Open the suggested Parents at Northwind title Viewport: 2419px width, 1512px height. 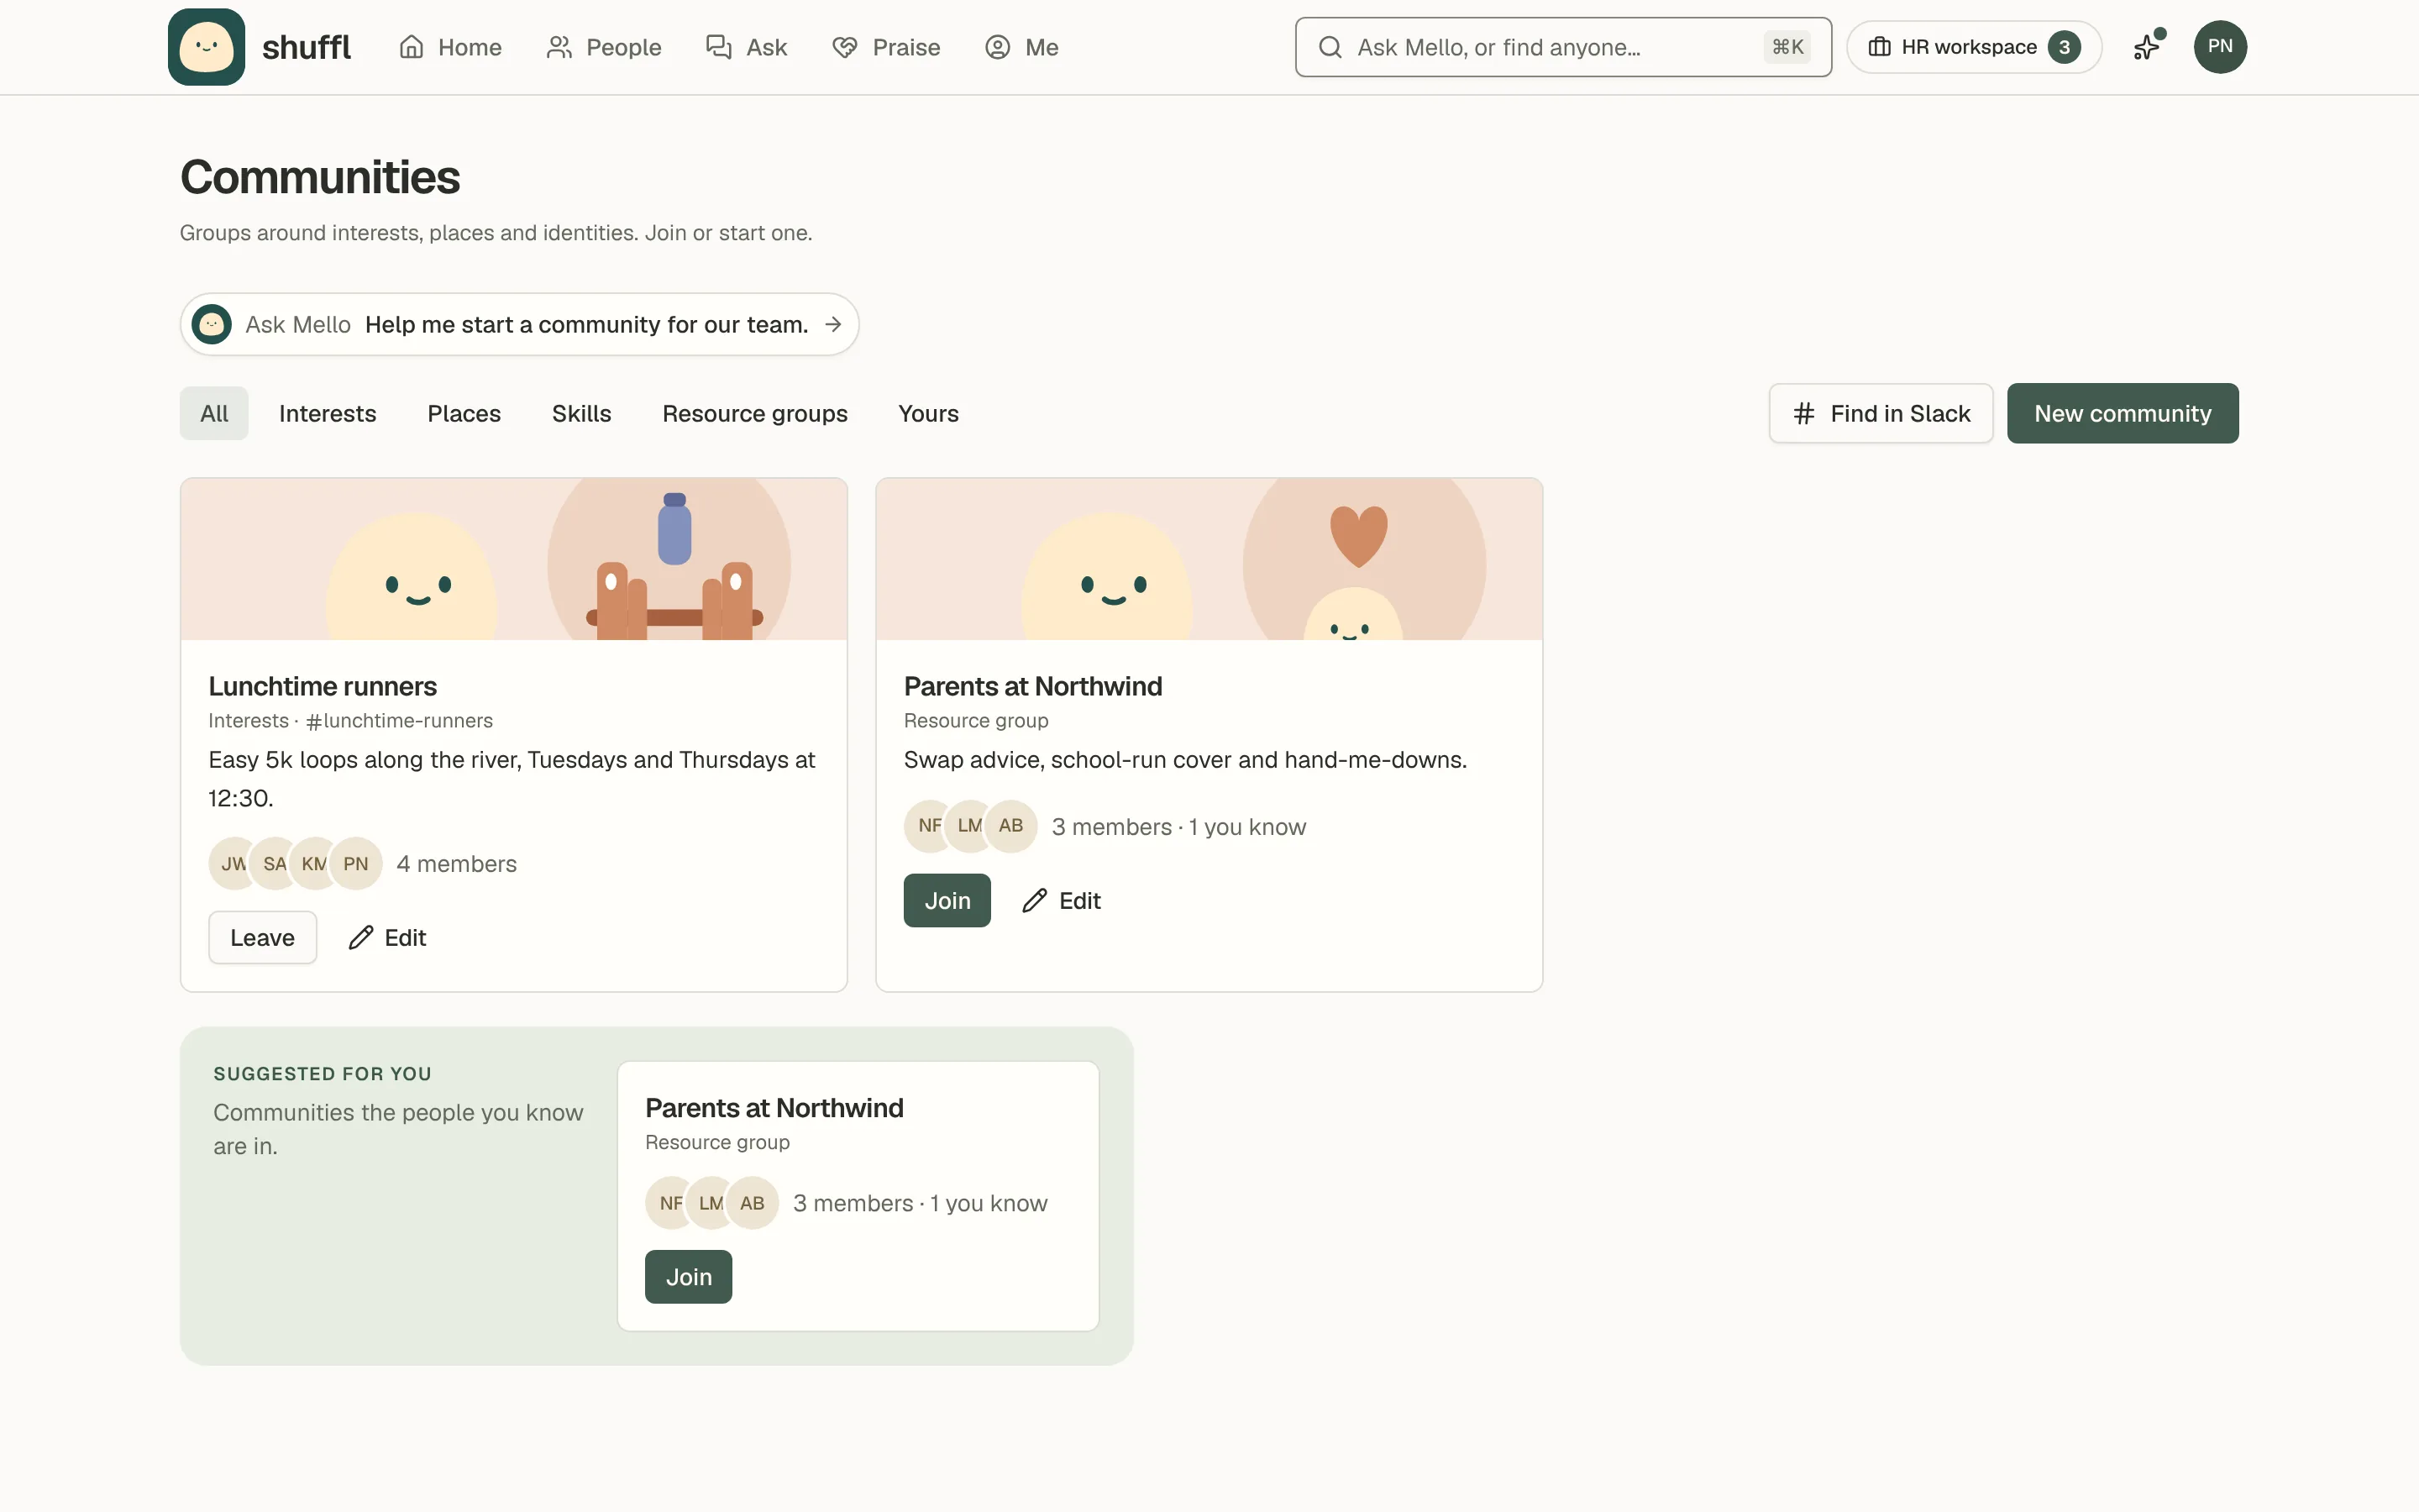pyautogui.click(x=774, y=1108)
